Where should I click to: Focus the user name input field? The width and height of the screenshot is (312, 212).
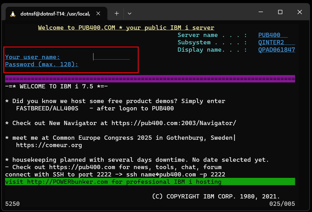point(112,57)
